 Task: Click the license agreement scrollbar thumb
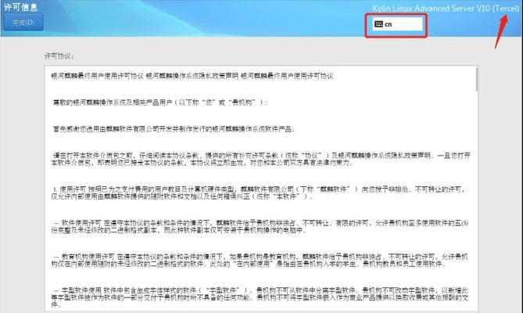pos(477,79)
